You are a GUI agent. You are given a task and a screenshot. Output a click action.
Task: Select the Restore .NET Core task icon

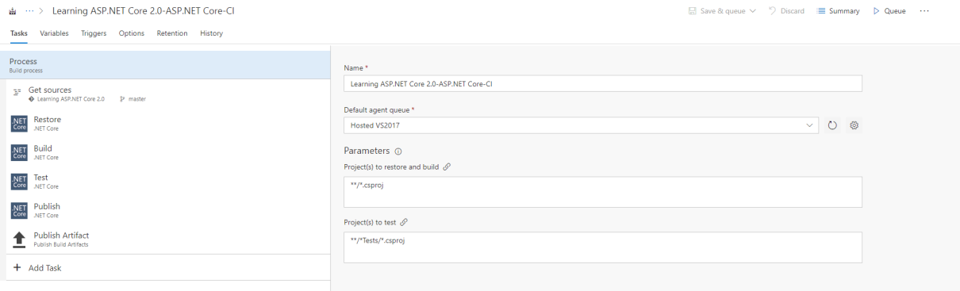[x=19, y=123]
